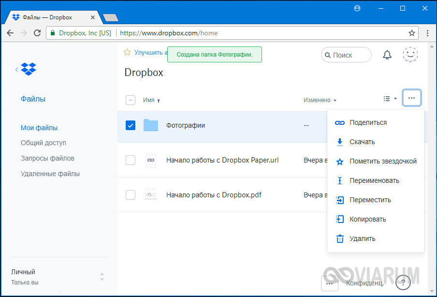Screen dimensions: 437x297
Task: Click the Dropbox logo in sidebar
Action: (29, 69)
